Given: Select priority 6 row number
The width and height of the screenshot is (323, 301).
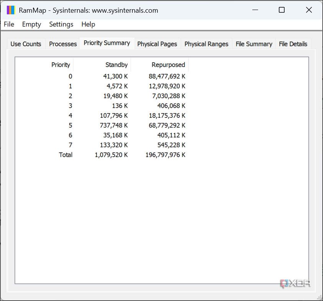Looking at the screenshot, I should (70, 135).
